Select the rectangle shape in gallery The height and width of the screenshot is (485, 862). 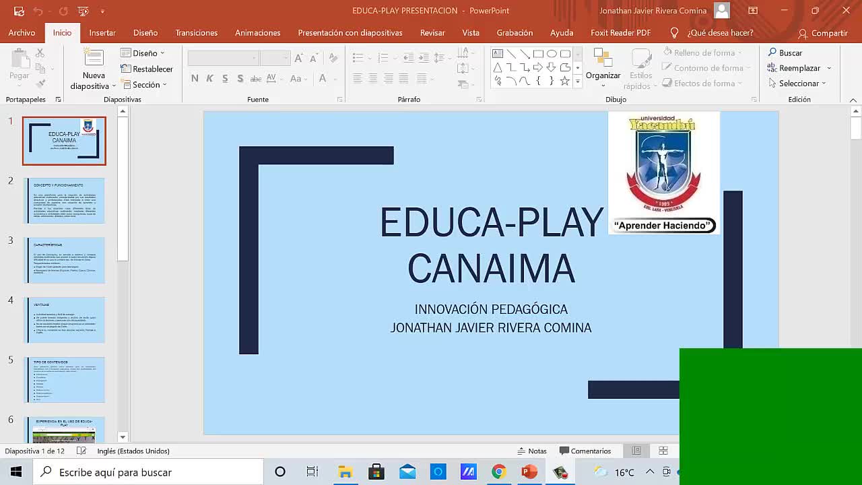tap(538, 54)
